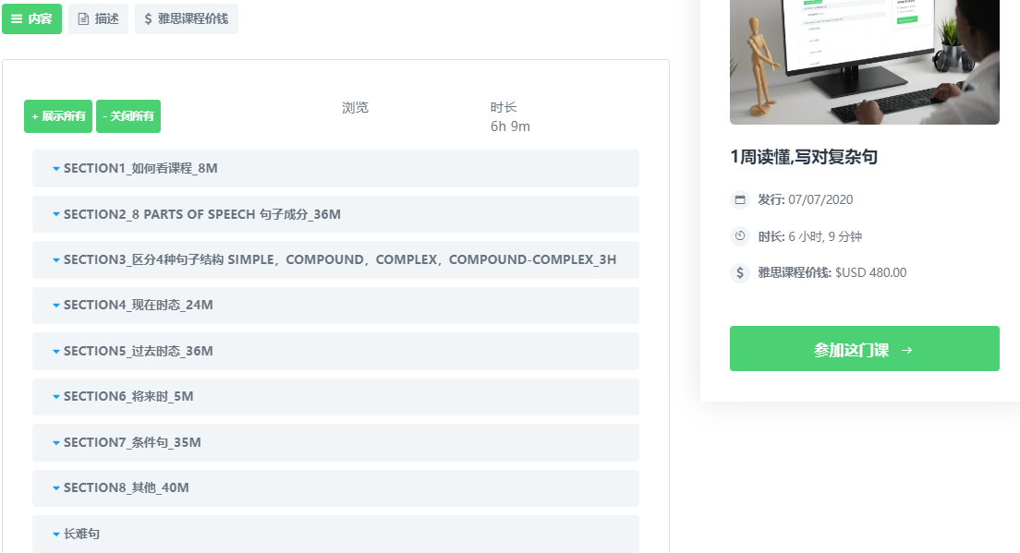This screenshot has width=1020, height=553.
Task: Click the hamburger icon on 内容 tab
Action: 17,18
